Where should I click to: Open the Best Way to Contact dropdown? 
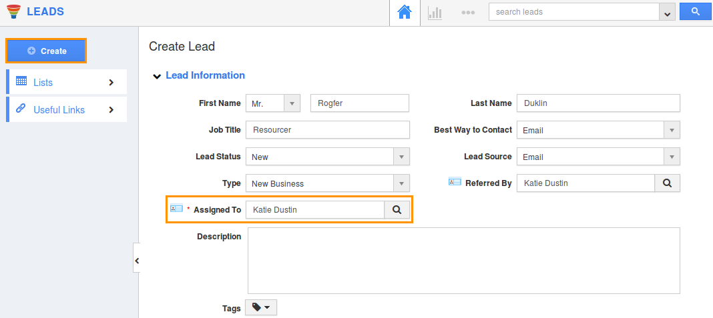click(598, 130)
